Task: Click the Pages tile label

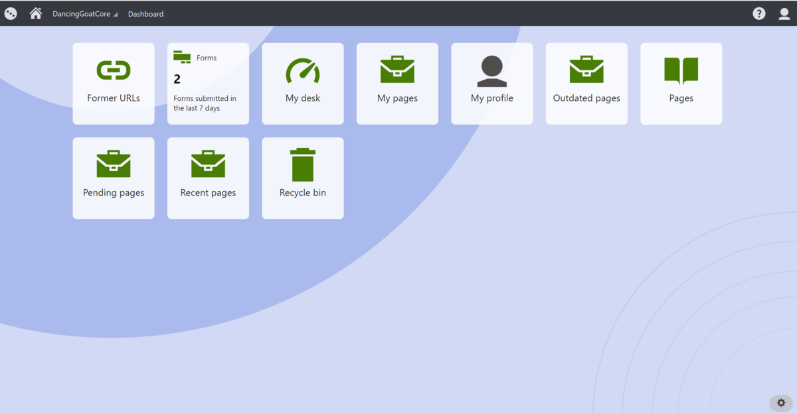Action: click(681, 98)
